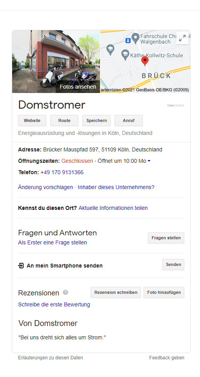Click Als Erster eine Frage stellen link
Image resolution: width=200 pixels, height=377 pixels.
53,242
